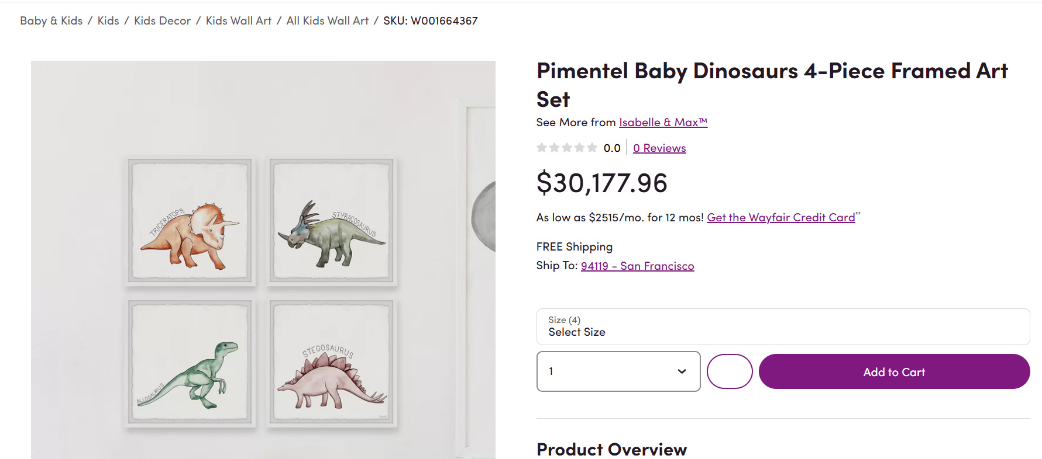Open the Isabelle & Max brand link
Viewport: 1042px width, 459px height.
(663, 123)
